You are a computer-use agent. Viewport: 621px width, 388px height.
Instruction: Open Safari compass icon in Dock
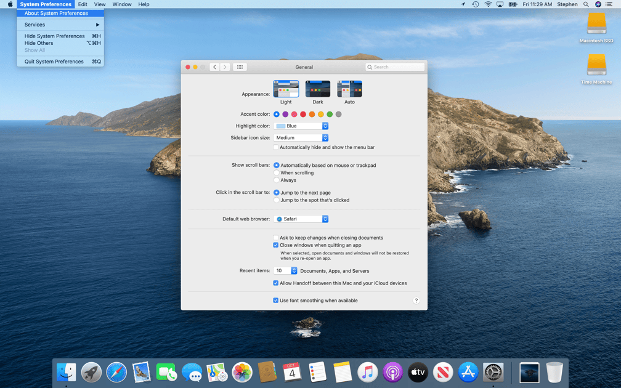point(116,373)
